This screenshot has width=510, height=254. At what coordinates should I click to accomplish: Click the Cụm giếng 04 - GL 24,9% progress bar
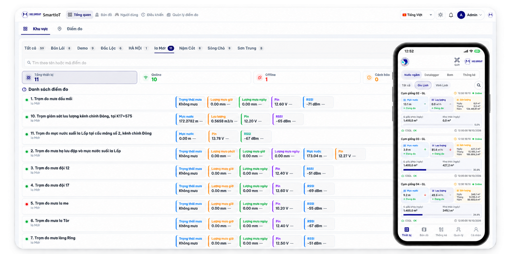click(x=437, y=215)
